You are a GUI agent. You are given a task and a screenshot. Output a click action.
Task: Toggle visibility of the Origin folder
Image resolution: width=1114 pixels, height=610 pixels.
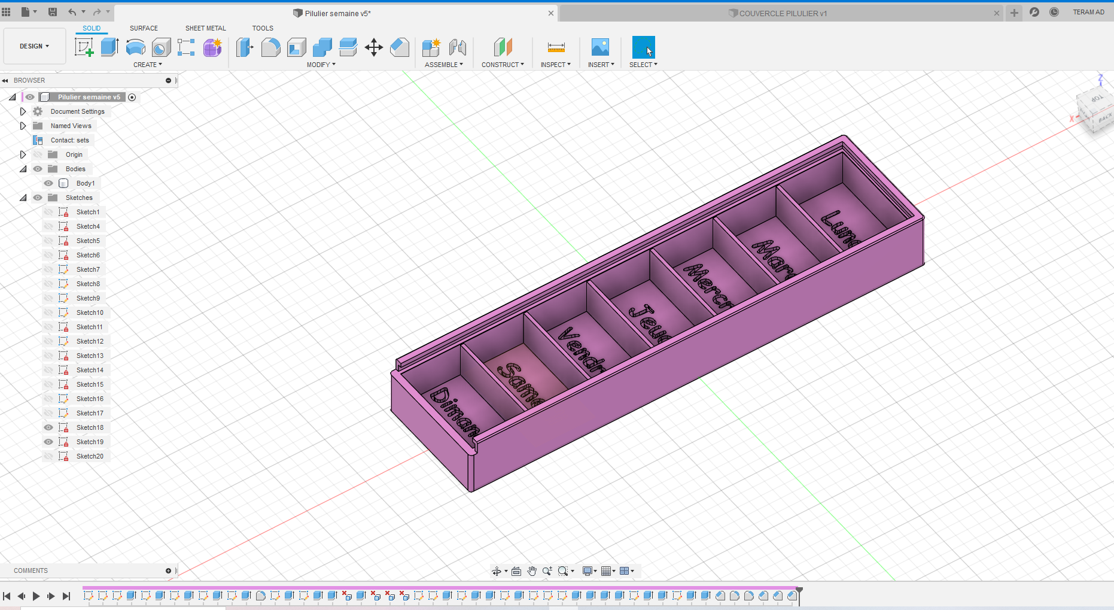(38, 154)
